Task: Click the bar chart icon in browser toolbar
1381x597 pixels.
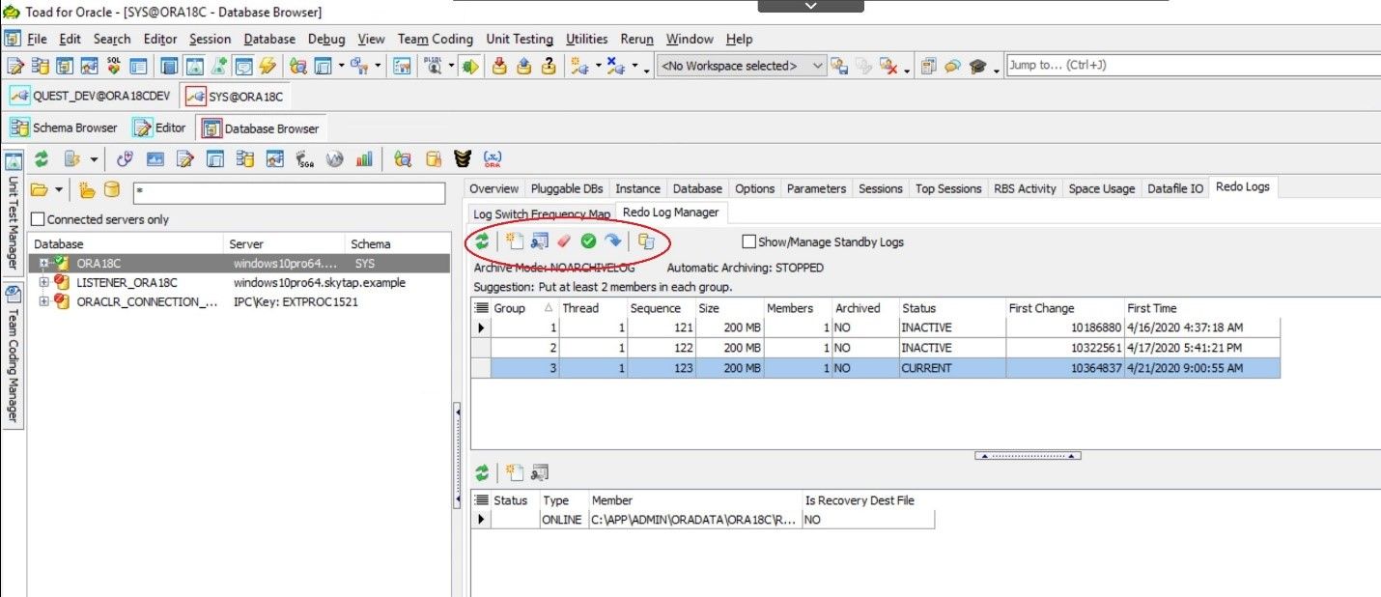Action: [365, 159]
